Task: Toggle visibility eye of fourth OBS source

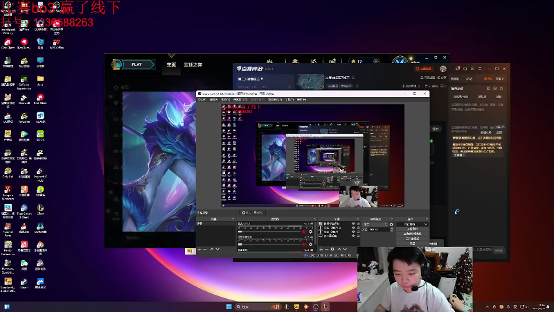Action: (353, 236)
